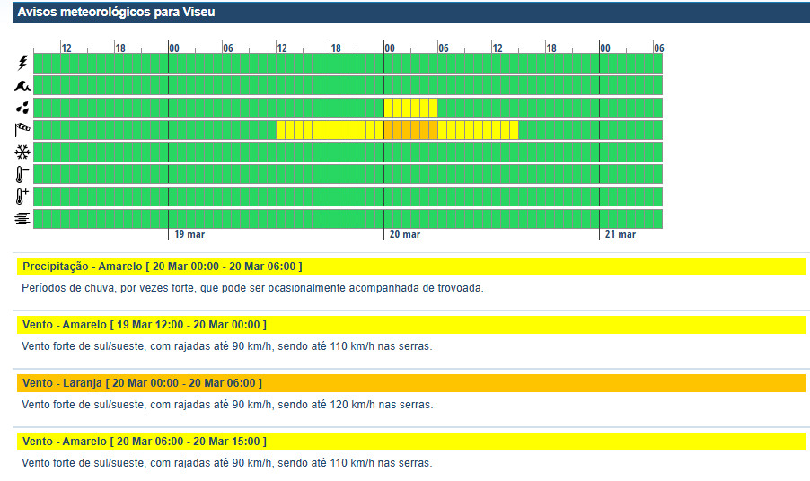Click the precipitation raindrops icon
The image size is (810, 481).
22,108
